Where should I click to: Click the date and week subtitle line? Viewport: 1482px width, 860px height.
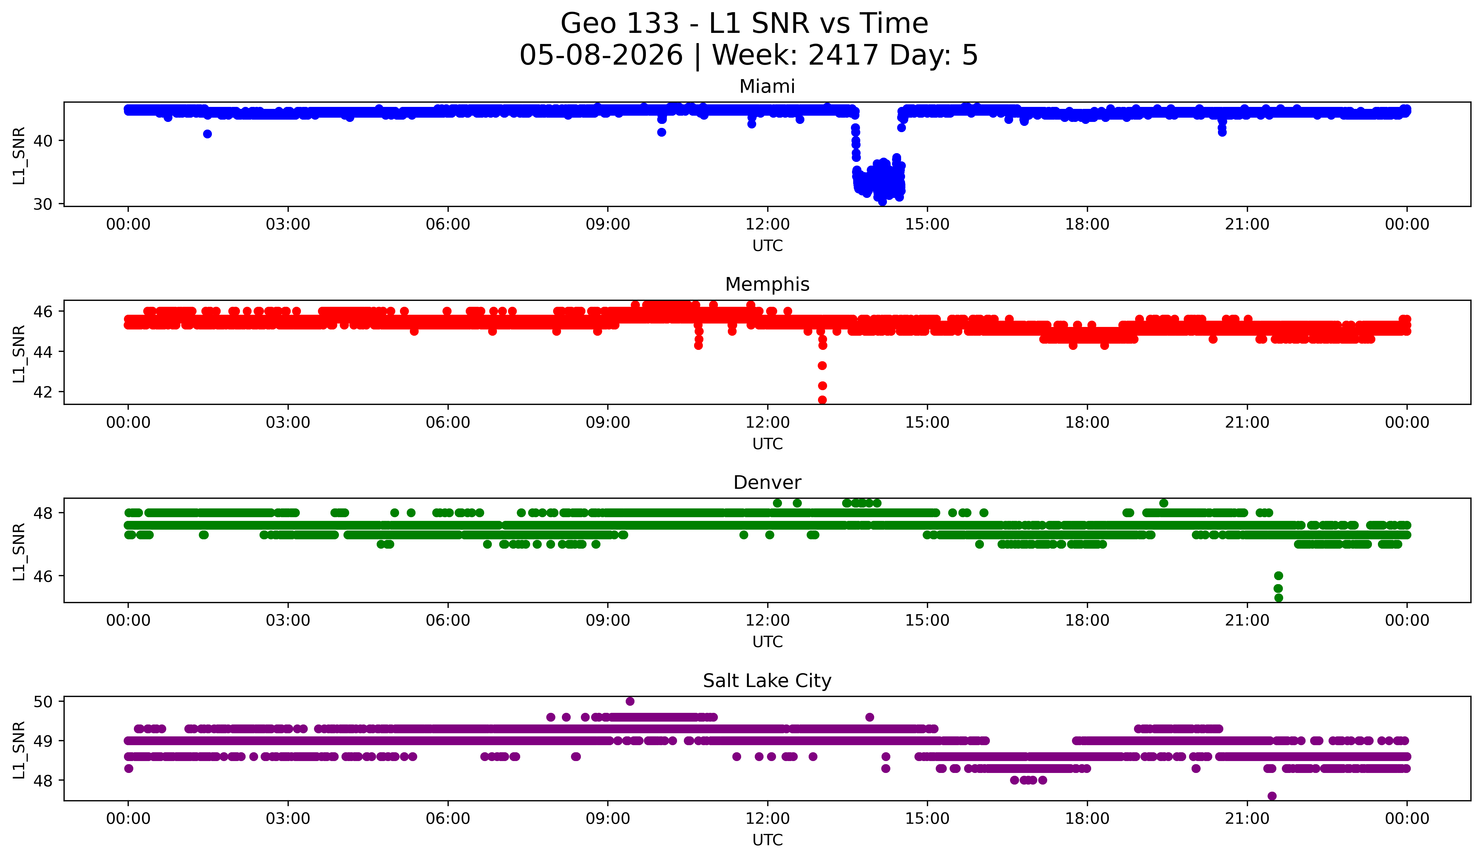tap(749, 56)
